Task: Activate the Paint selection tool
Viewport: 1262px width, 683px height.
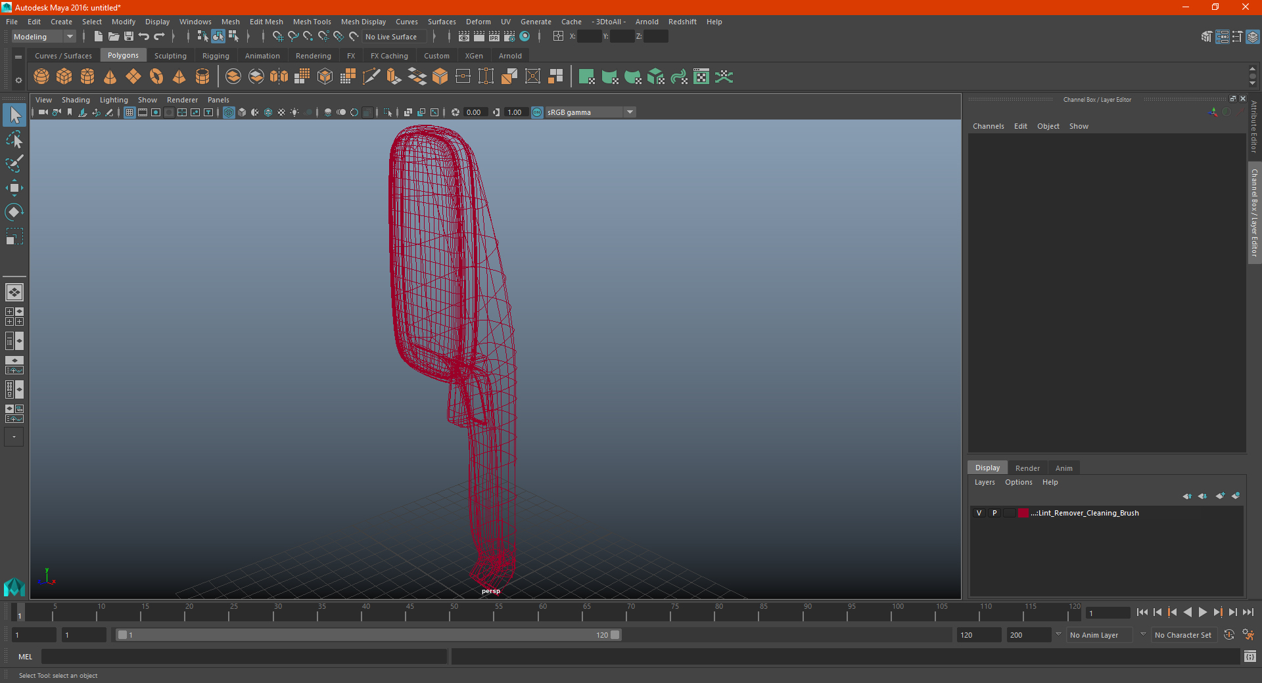Action: pos(14,164)
